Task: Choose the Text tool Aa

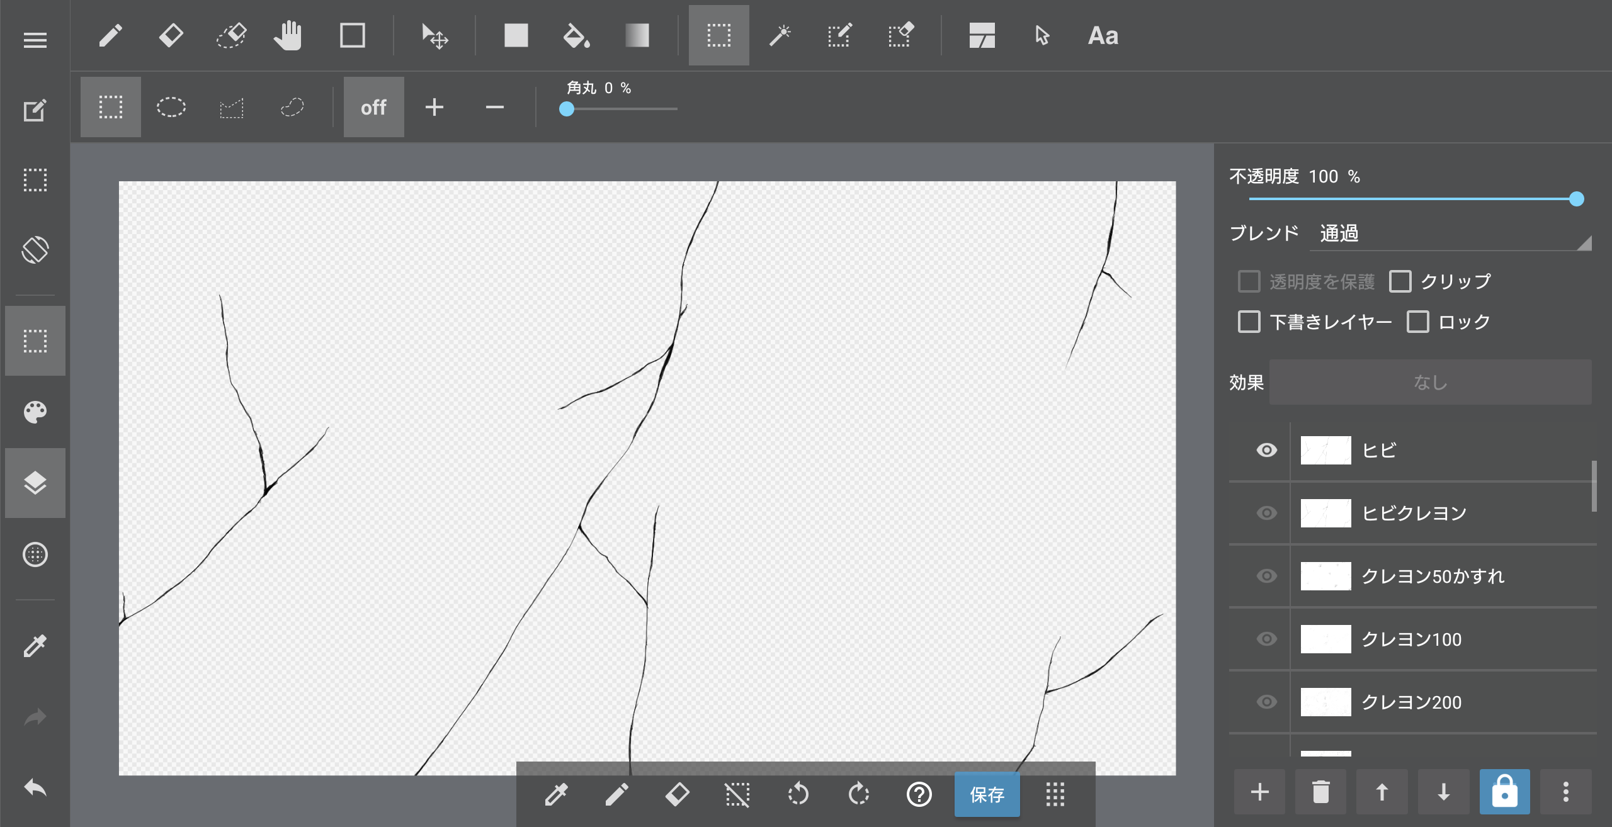Action: (1103, 36)
